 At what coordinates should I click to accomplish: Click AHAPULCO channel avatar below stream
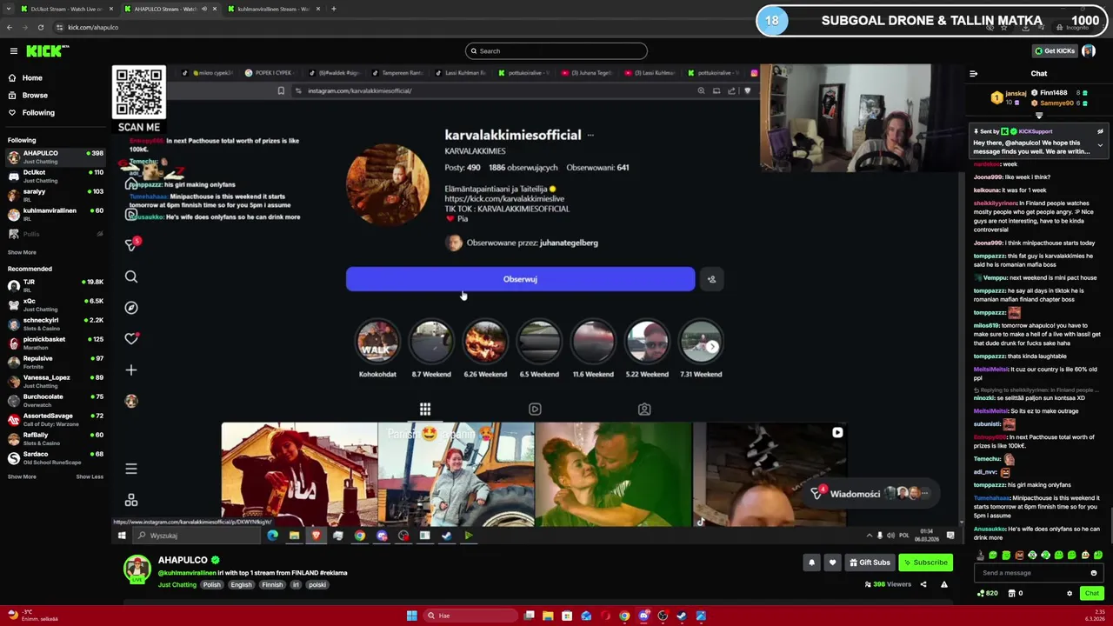coord(137,569)
